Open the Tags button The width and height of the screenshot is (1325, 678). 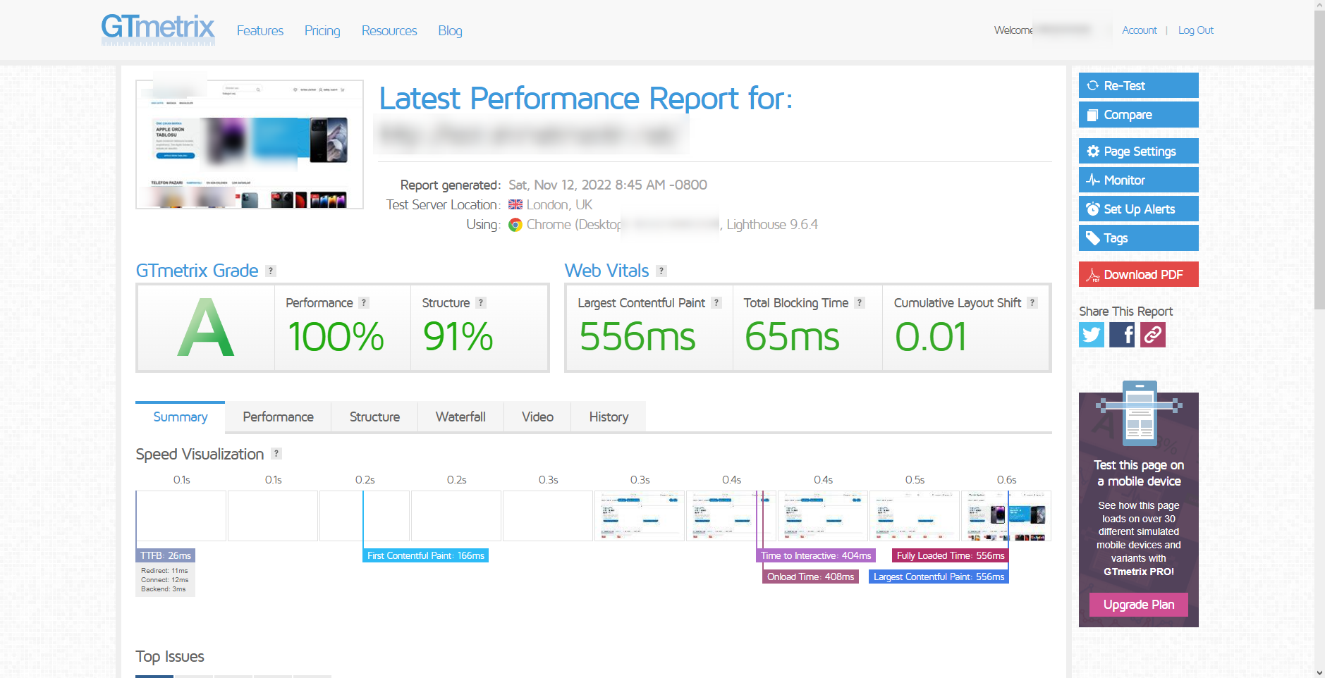1139,238
